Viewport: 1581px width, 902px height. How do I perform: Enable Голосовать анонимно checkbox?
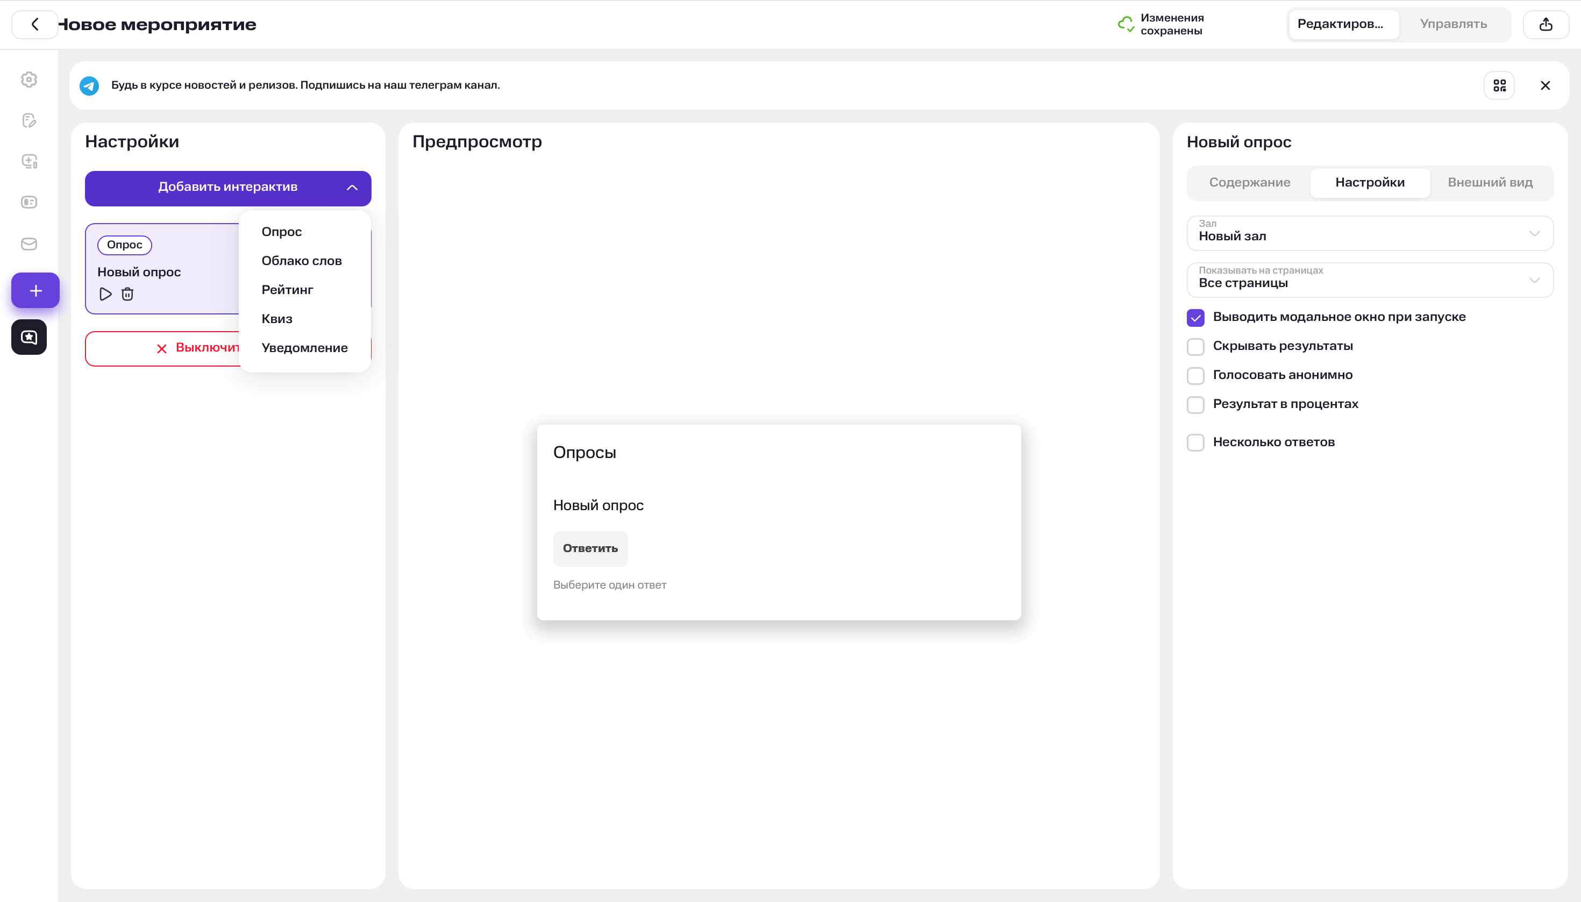[1195, 375]
